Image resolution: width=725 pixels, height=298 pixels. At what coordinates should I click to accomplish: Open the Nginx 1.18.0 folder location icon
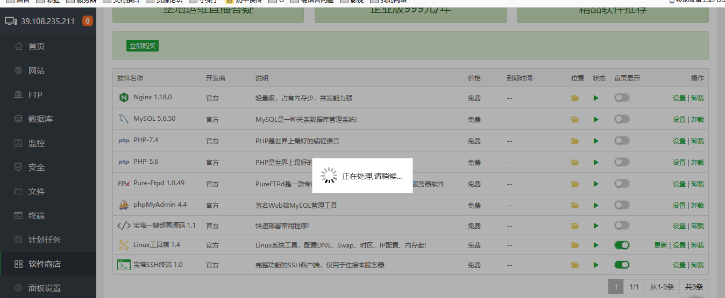(575, 98)
